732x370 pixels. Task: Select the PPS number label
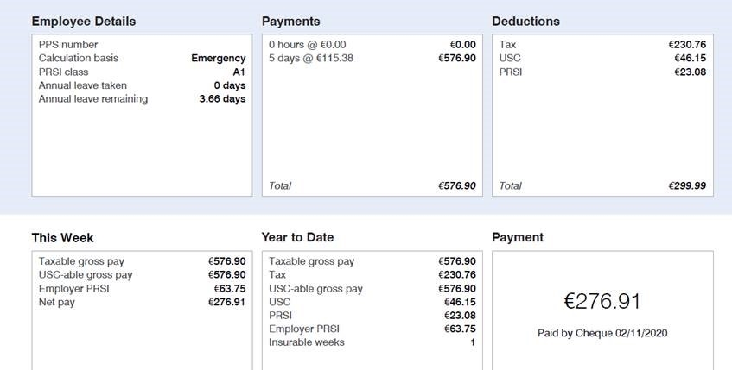tap(68, 45)
